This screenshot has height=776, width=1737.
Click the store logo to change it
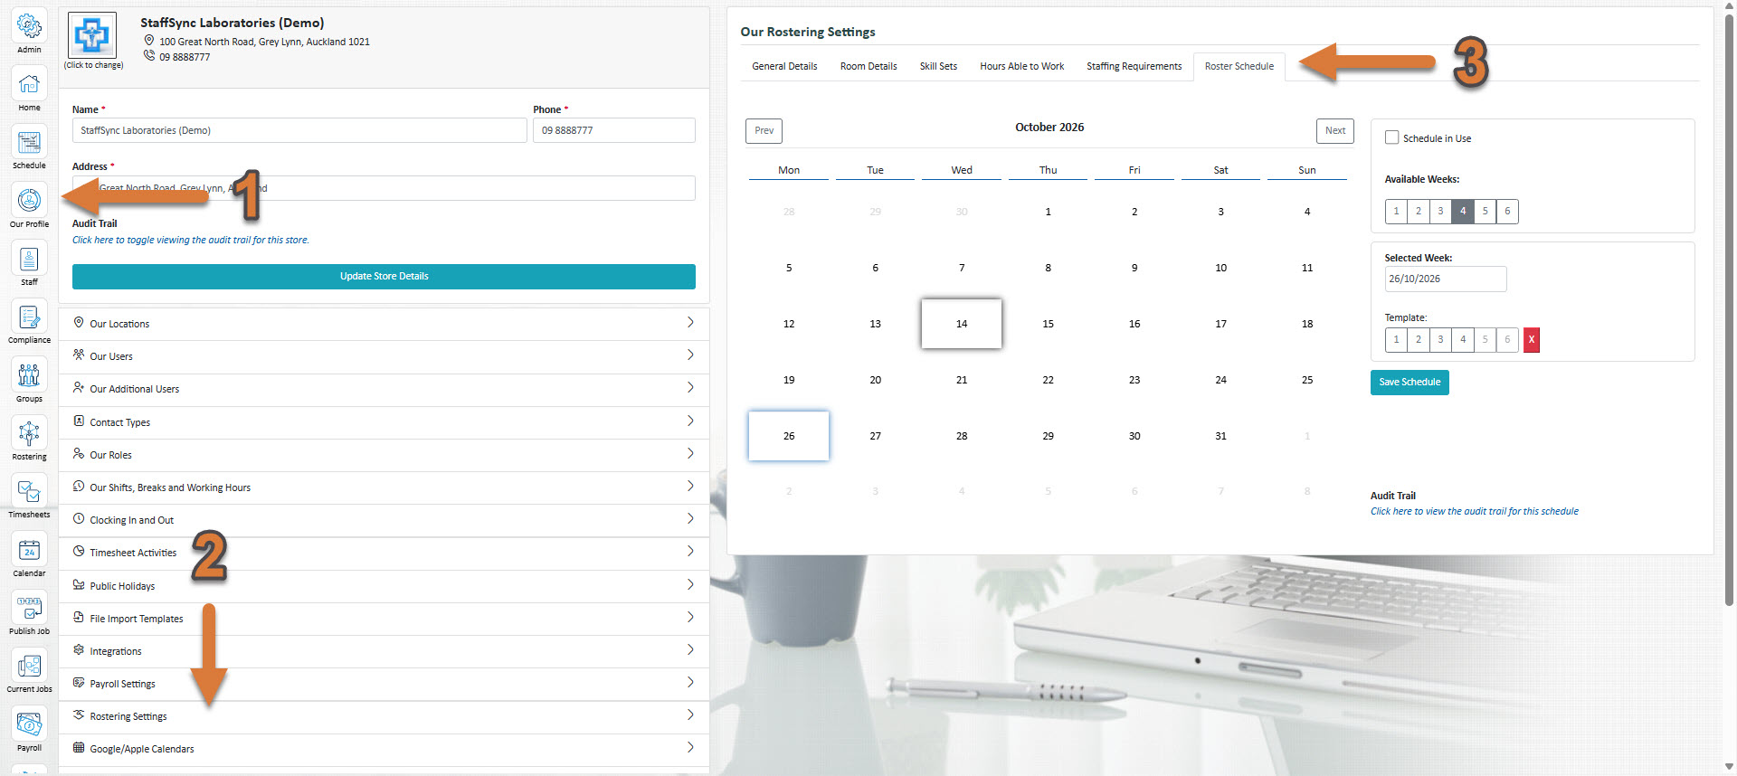pyautogui.click(x=92, y=35)
